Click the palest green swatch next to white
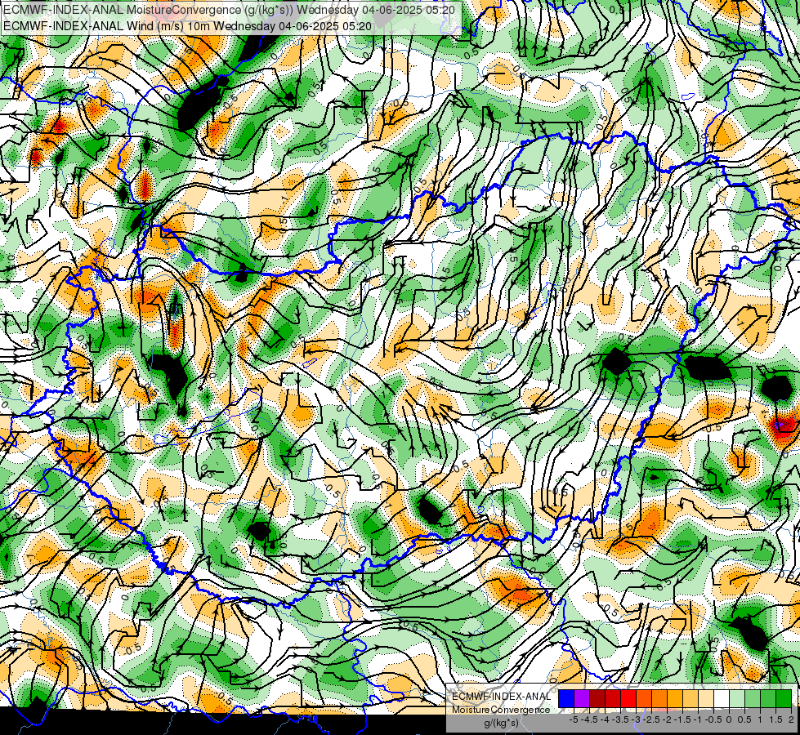The image size is (800, 735). point(737,699)
